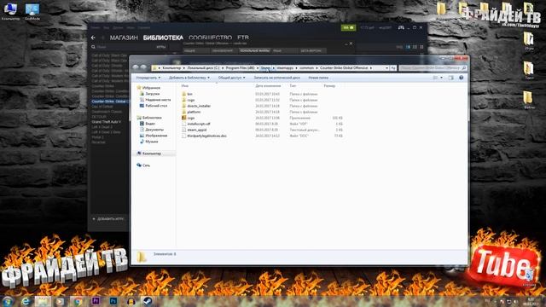Open Общий доступ dropdown
Viewport: 546px width, 307px height.
point(231,78)
